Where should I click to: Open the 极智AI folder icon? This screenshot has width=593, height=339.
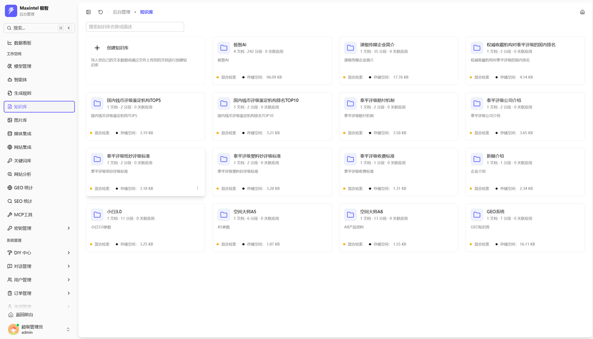(224, 48)
